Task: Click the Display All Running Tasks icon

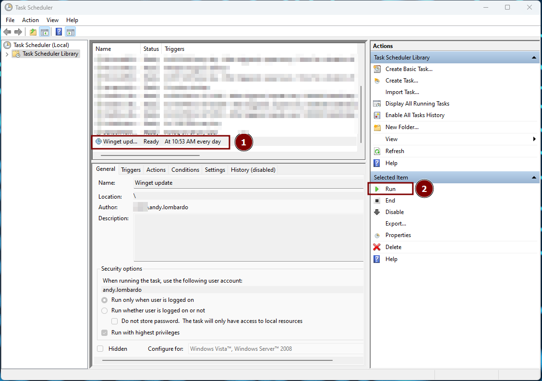Action: [x=377, y=104]
